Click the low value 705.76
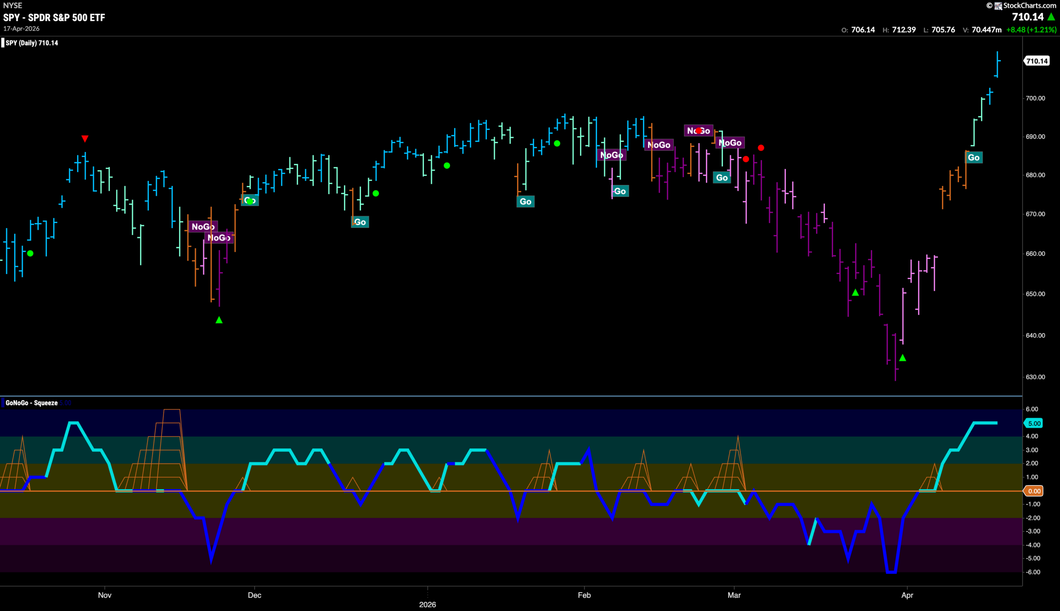Image resolution: width=1060 pixels, height=611 pixels. tap(943, 30)
